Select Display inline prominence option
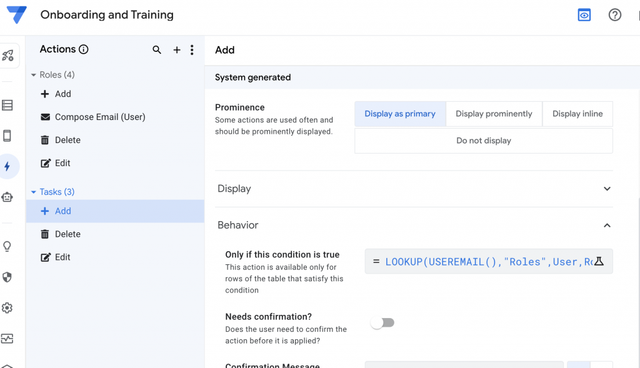The image size is (640, 368). point(577,114)
